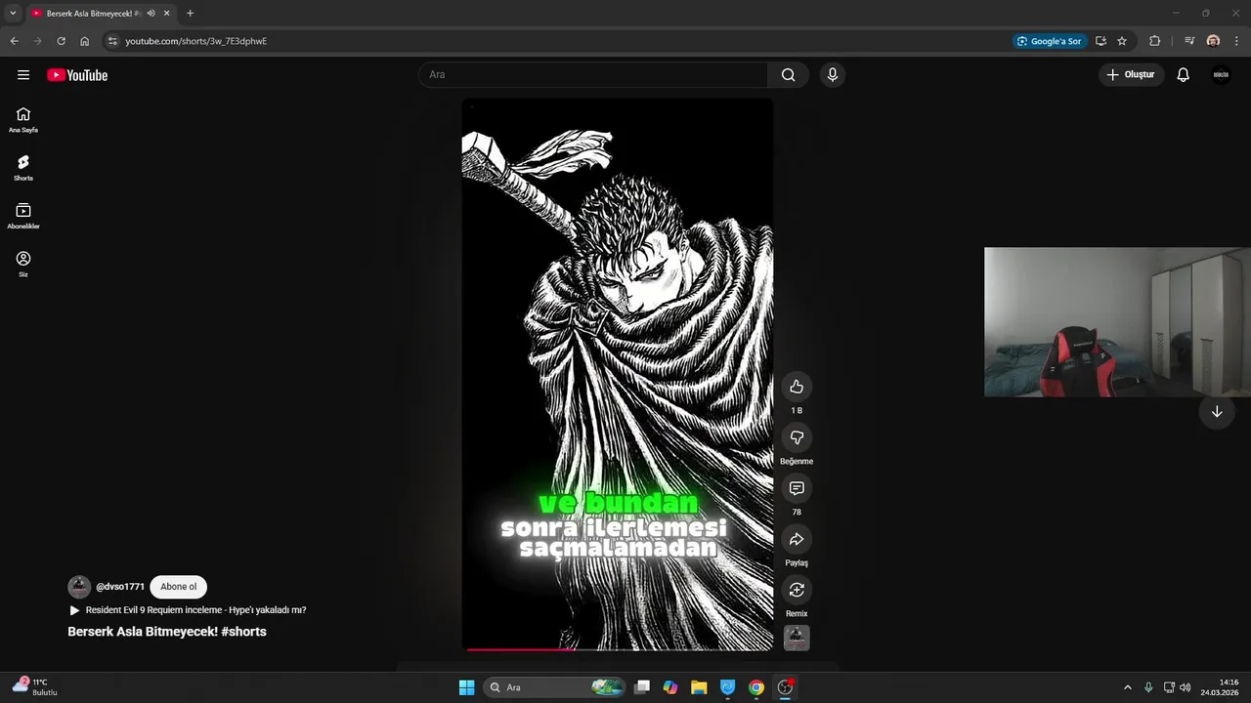Click the taskbar Ara search box

pyautogui.click(x=555, y=687)
